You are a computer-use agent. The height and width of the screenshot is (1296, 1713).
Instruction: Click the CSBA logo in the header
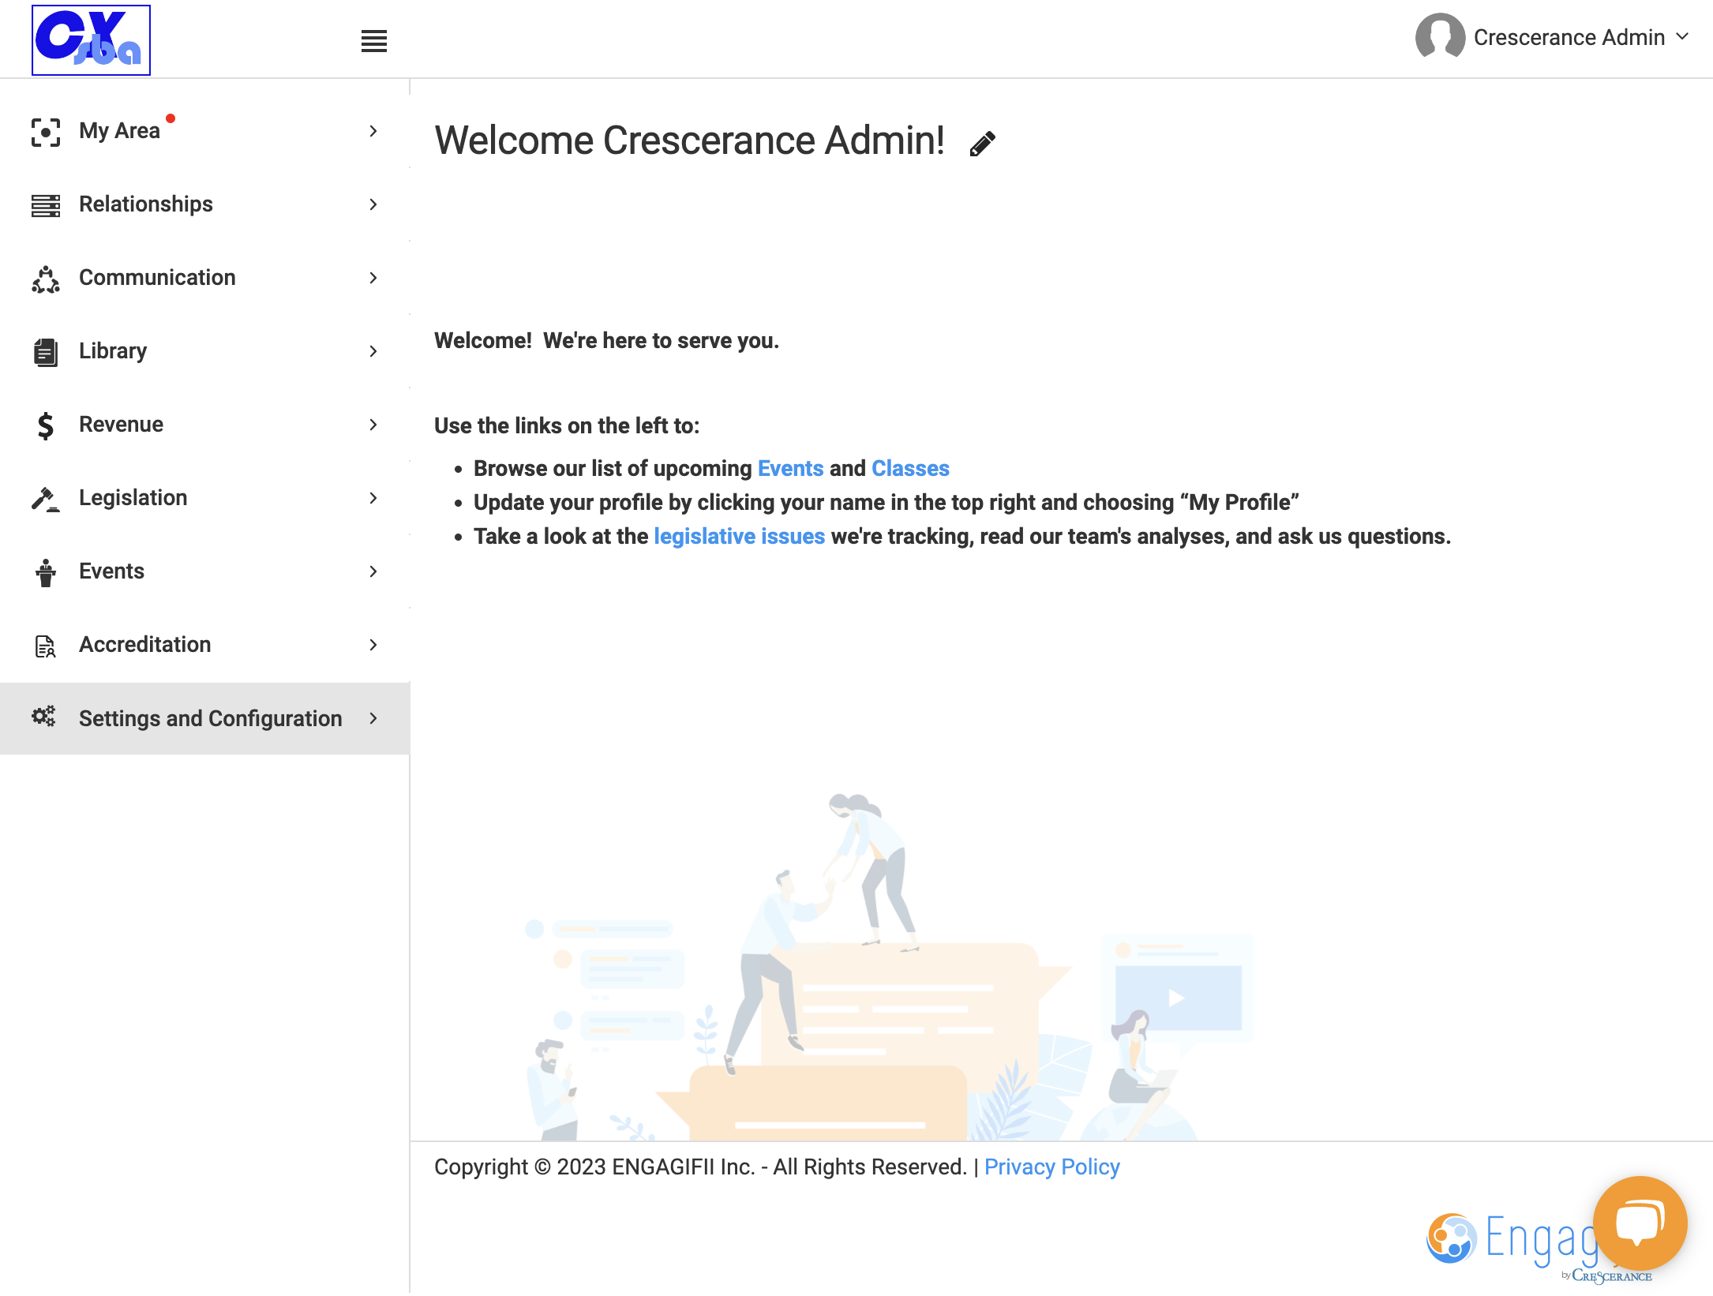coord(91,40)
